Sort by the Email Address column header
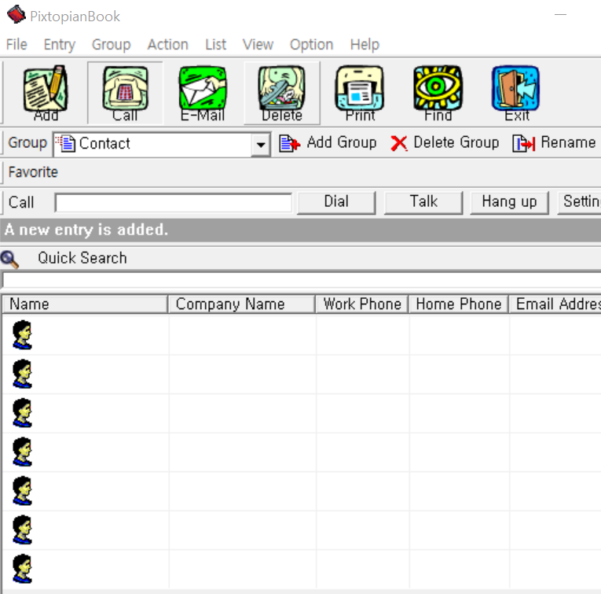Image resolution: width=601 pixels, height=594 pixels. coord(555,304)
